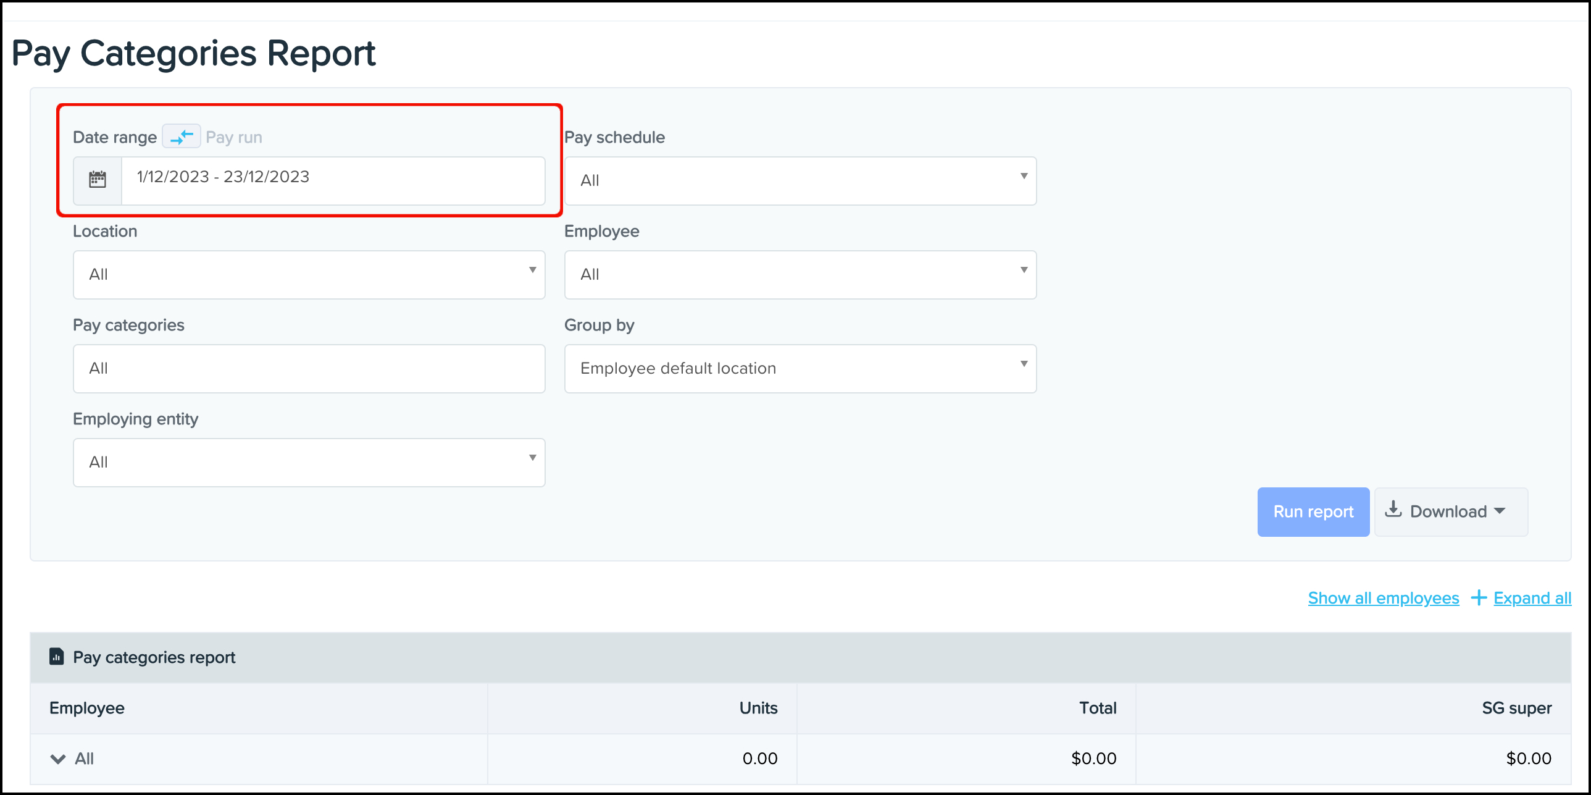Select the Date range label
Screen dimensions: 1591x795
coord(115,137)
